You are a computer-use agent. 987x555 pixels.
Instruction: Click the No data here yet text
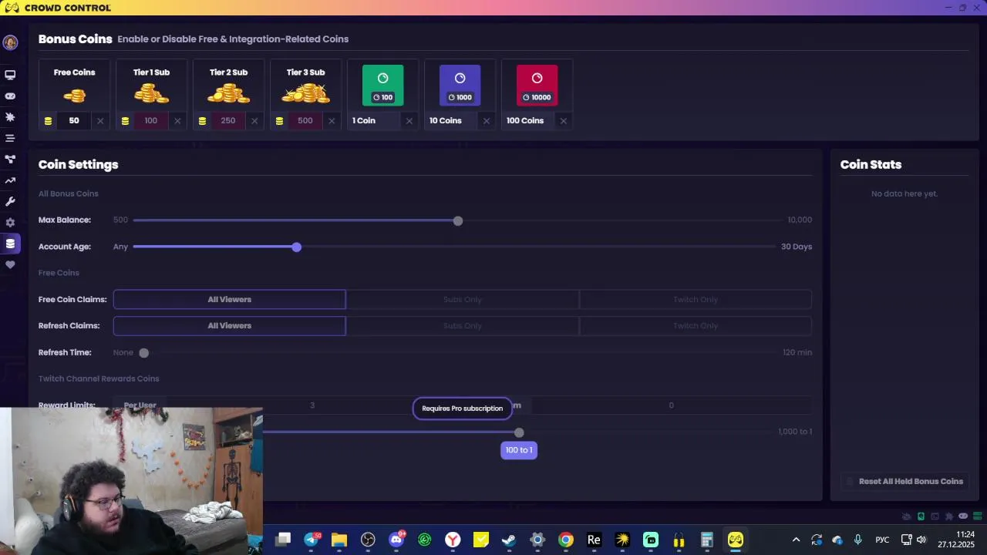(x=904, y=193)
